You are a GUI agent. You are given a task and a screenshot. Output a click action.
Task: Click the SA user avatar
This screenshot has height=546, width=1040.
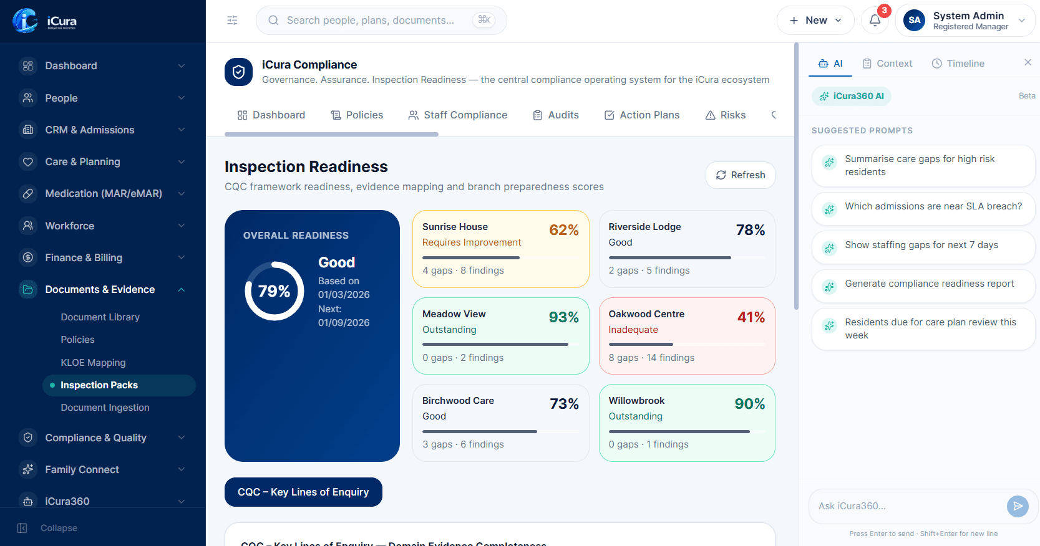(x=915, y=21)
